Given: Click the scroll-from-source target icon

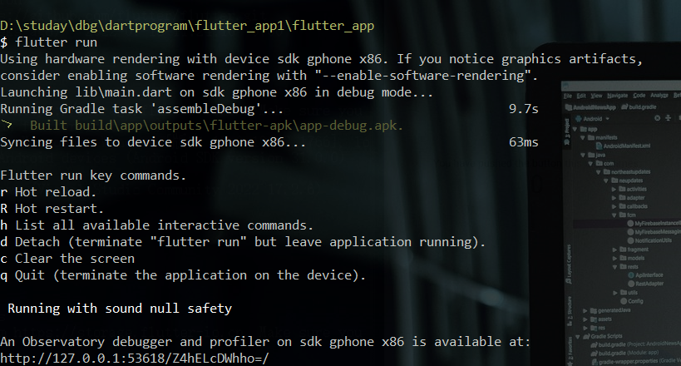Looking at the screenshot, I should point(657,118).
